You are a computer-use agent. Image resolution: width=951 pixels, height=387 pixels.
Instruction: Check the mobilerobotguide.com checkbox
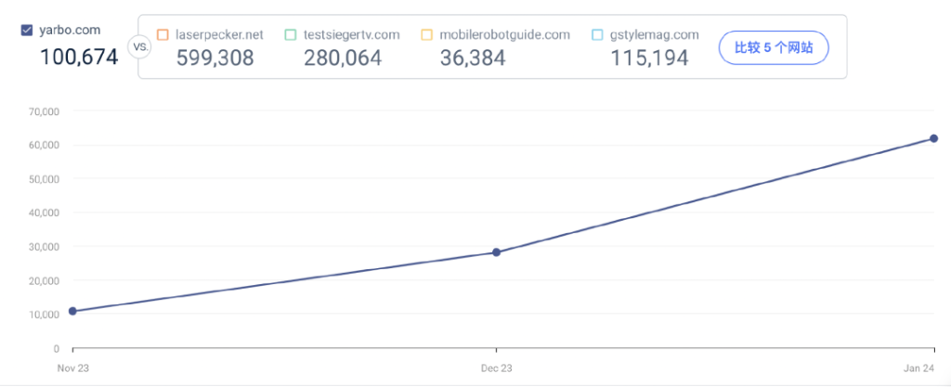coord(426,35)
